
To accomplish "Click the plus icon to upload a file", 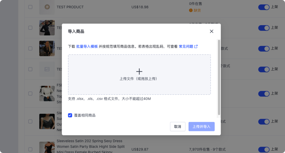I will 139,72.
